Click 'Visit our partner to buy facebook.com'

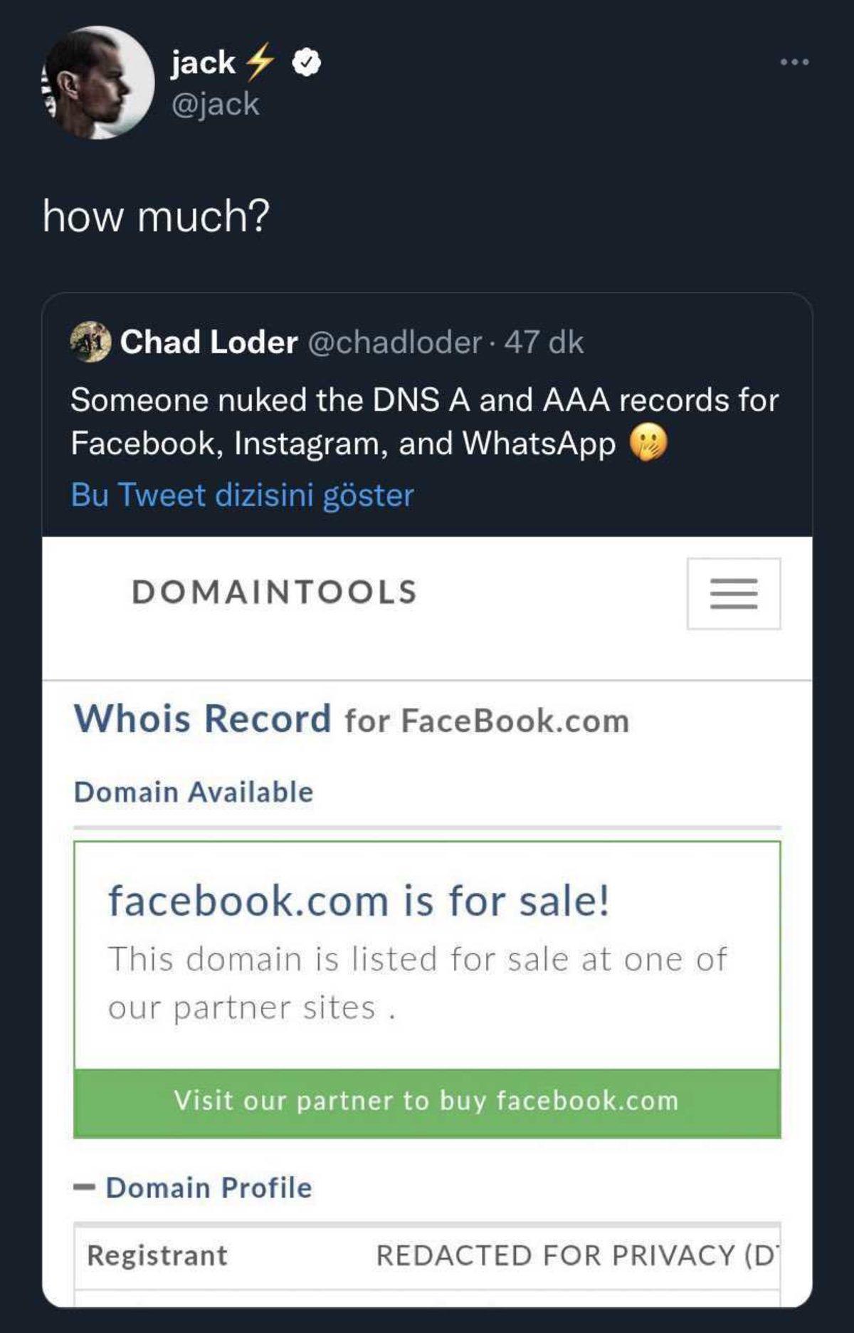tap(426, 1101)
